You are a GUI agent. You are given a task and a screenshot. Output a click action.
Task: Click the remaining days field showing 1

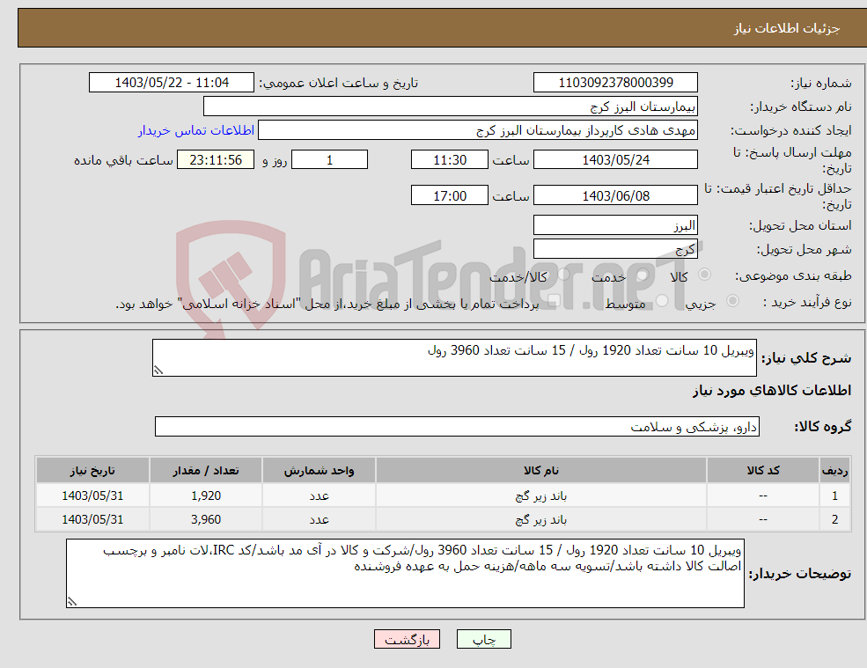[329, 160]
